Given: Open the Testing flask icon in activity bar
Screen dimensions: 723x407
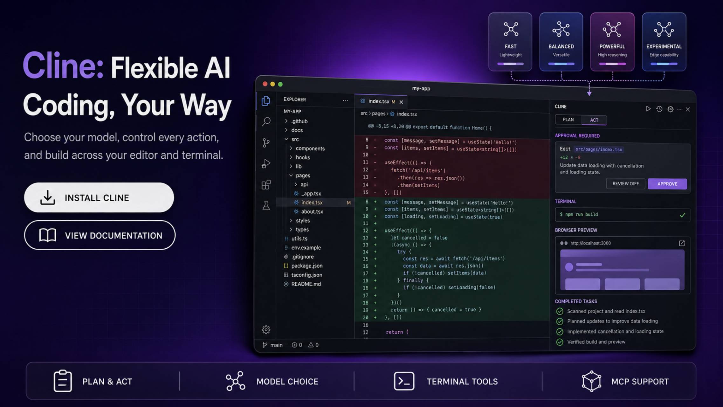Looking at the screenshot, I should 266,206.
